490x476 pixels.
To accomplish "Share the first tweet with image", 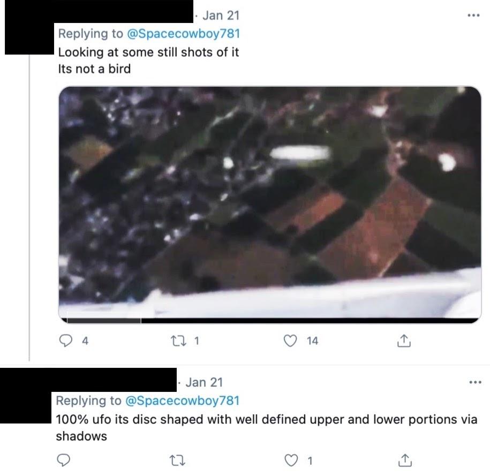I will [x=404, y=341].
